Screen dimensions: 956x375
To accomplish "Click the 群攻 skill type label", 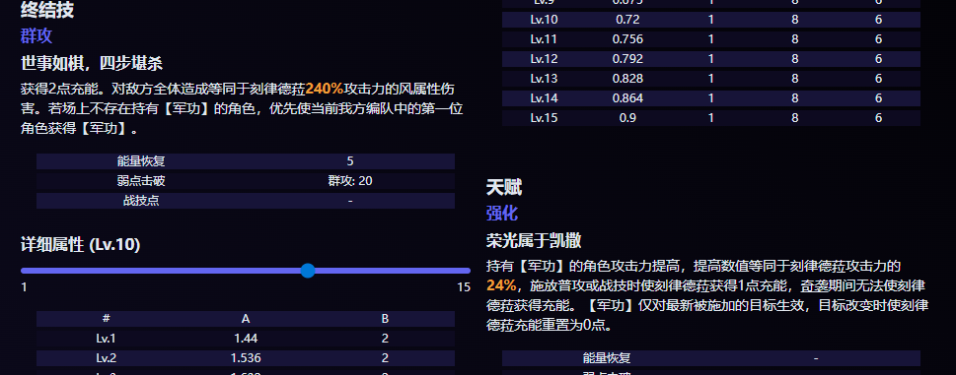I will 37,35.
